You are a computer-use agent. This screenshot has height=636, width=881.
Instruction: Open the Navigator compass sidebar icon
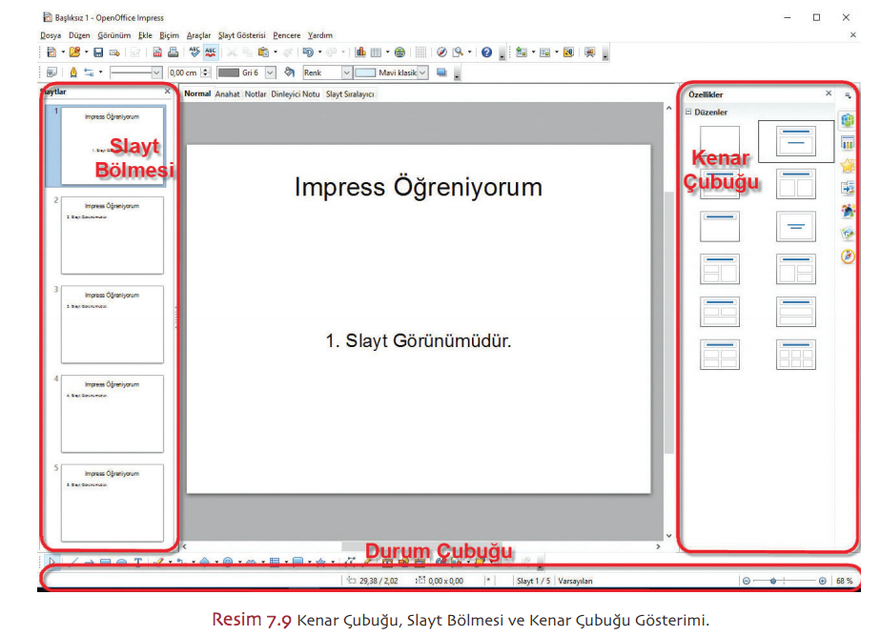point(848,256)
